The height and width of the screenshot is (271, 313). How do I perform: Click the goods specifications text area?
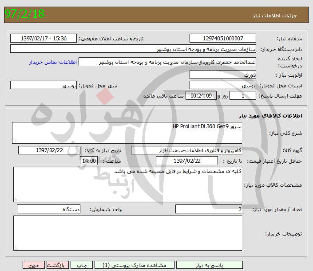pos(128,185)
